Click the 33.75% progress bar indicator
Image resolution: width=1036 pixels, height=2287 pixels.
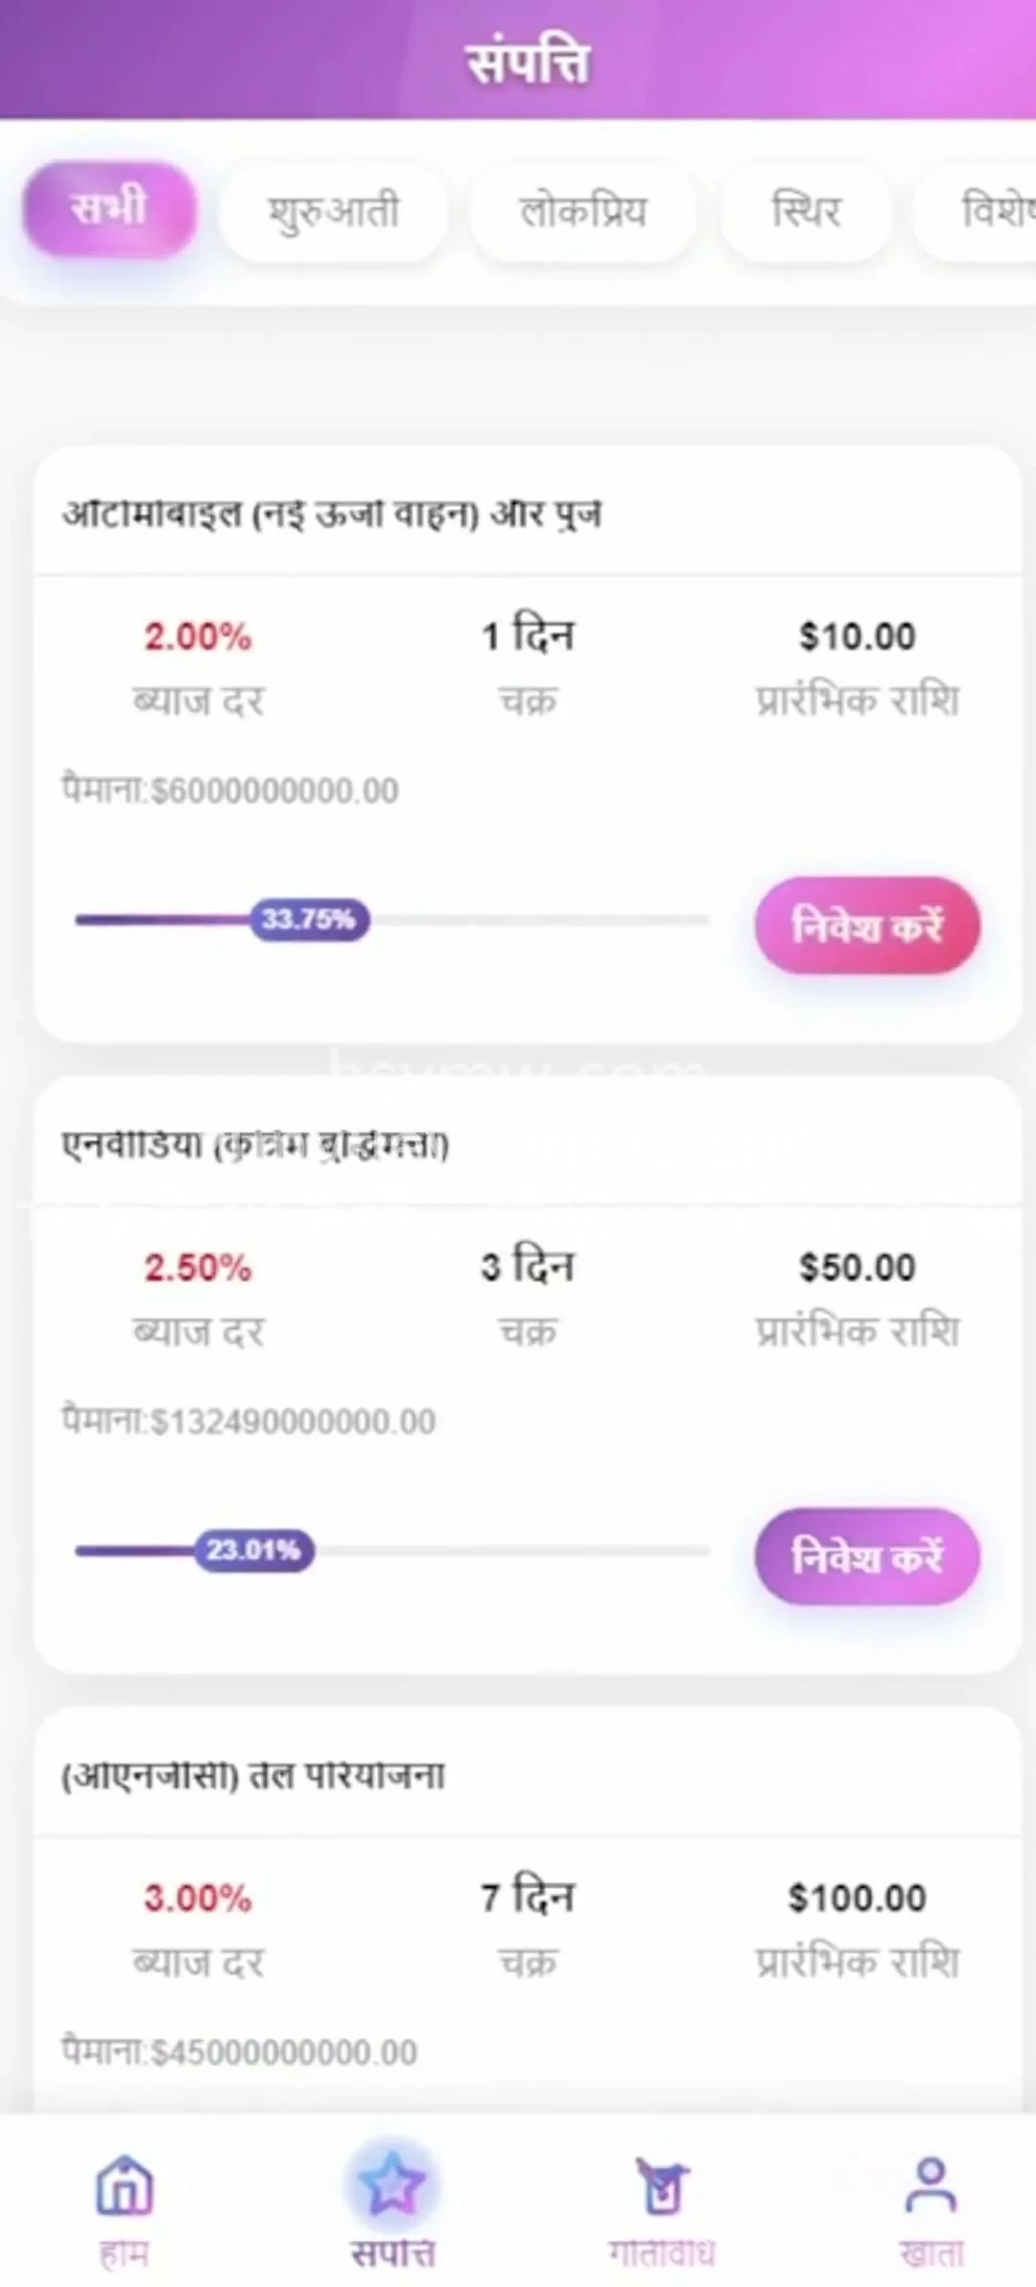(309, 920)
